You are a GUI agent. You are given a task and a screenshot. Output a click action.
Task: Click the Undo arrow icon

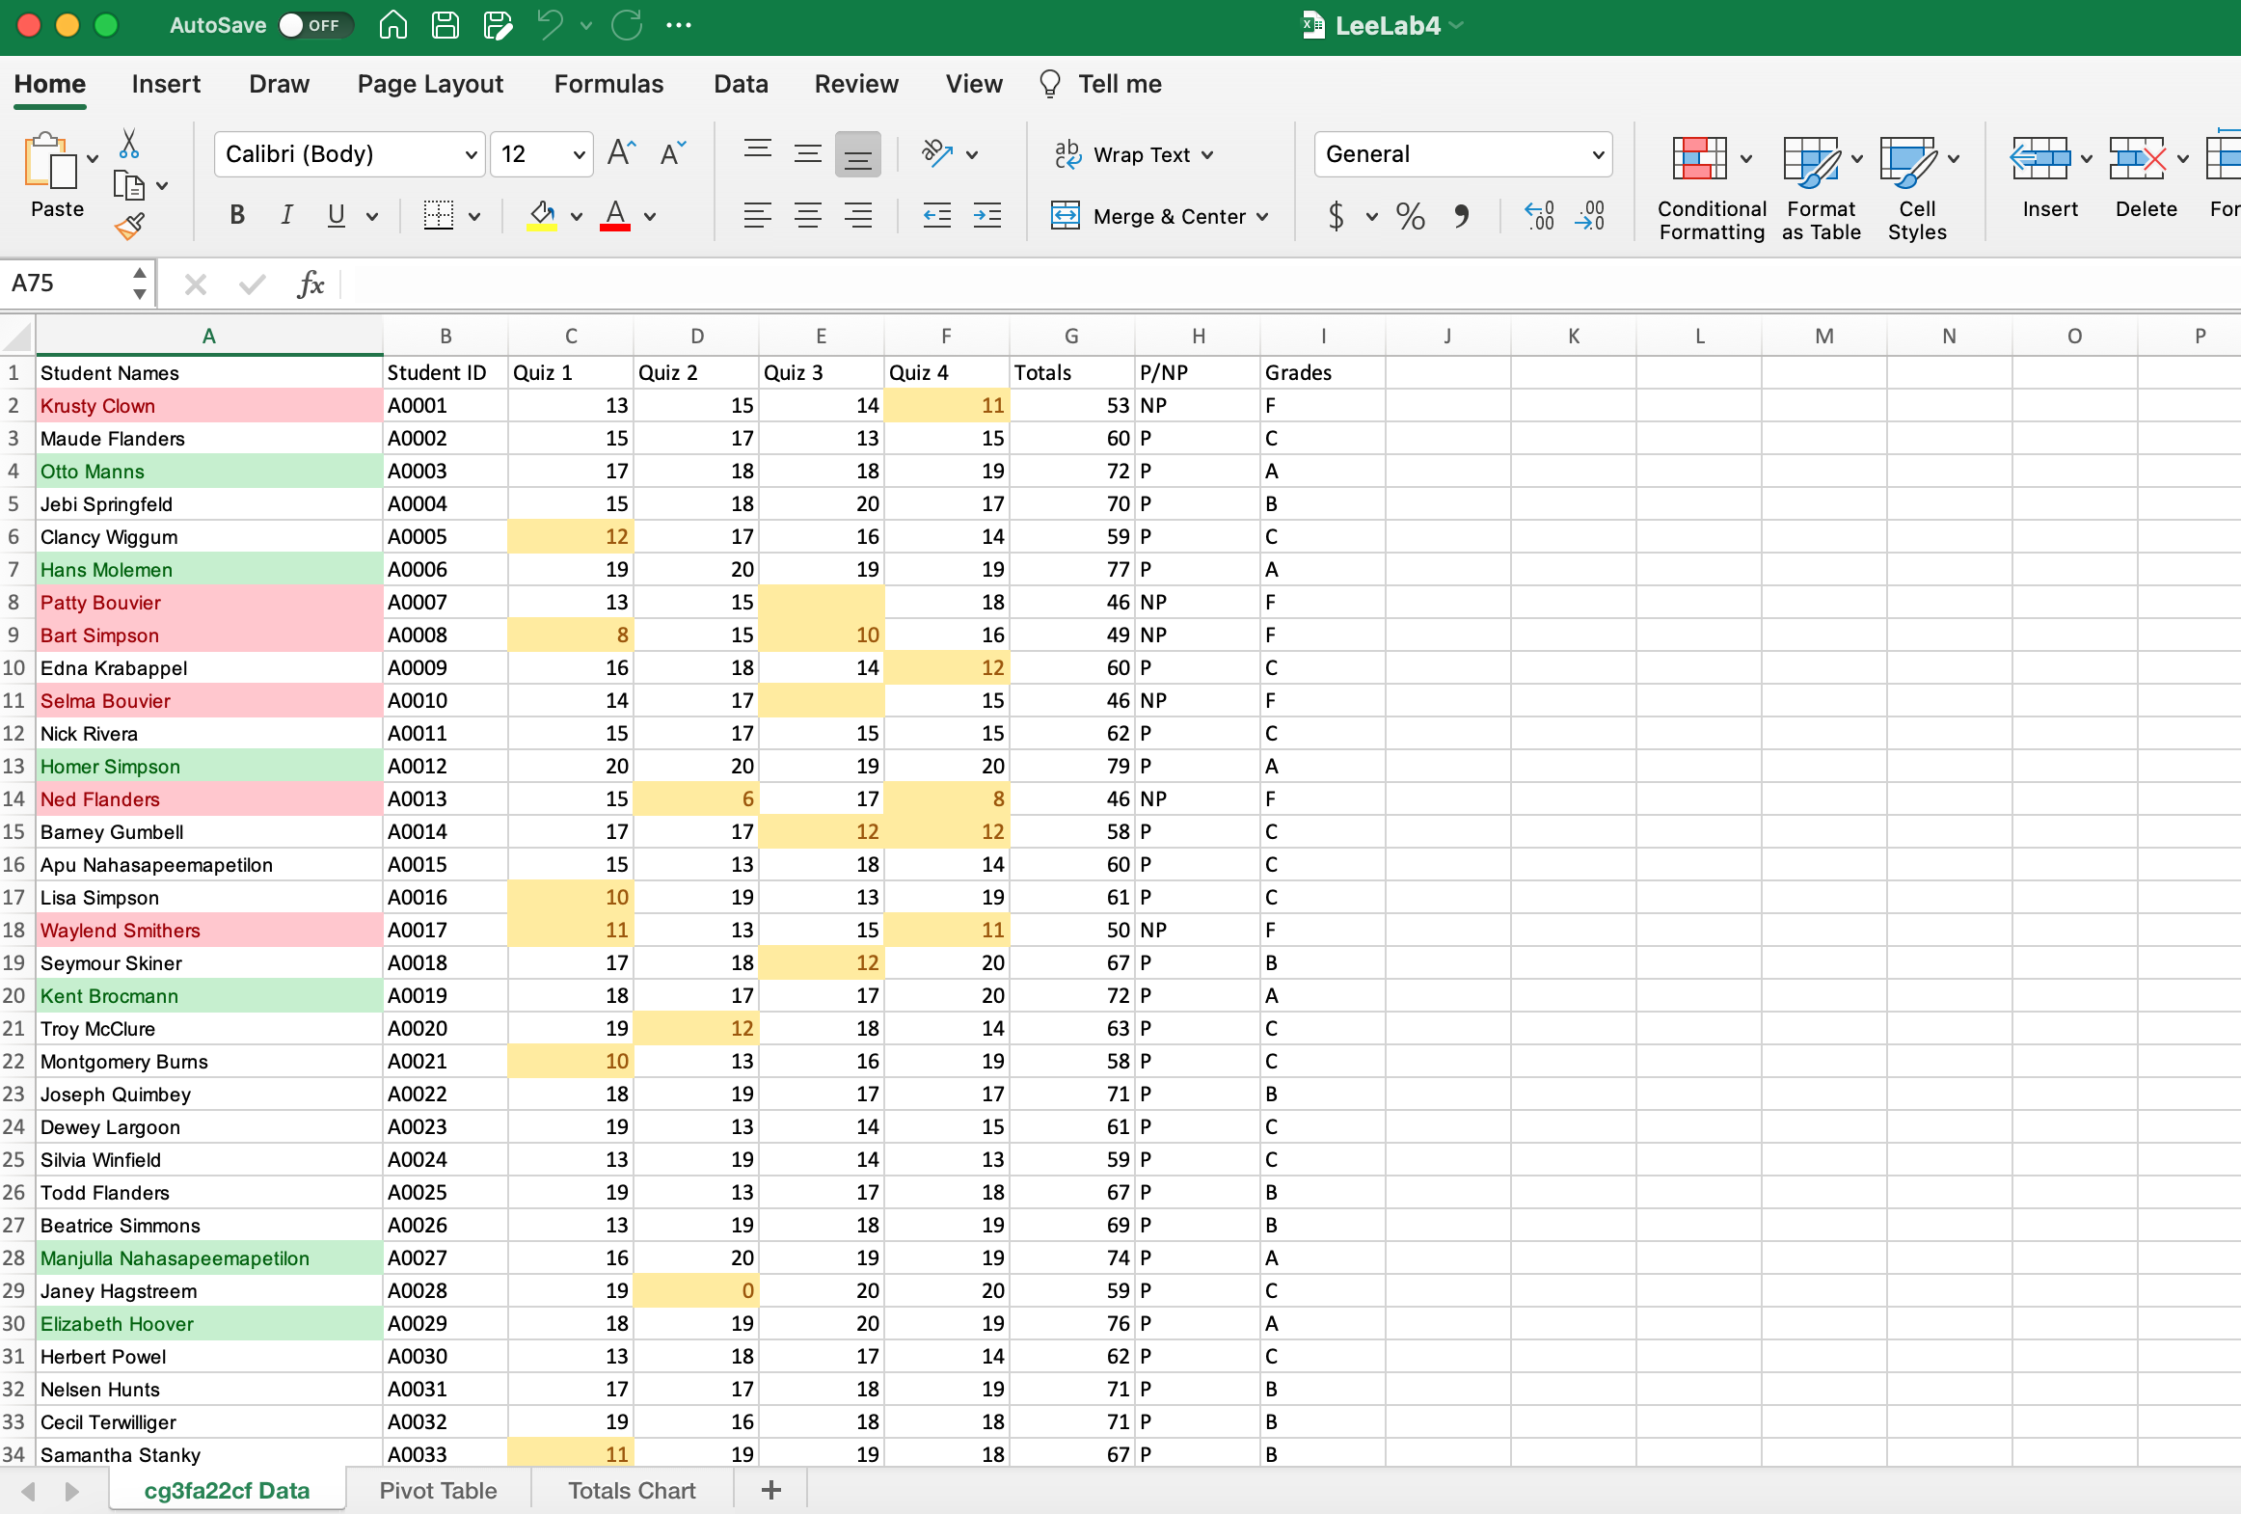(x=551, y=25)
